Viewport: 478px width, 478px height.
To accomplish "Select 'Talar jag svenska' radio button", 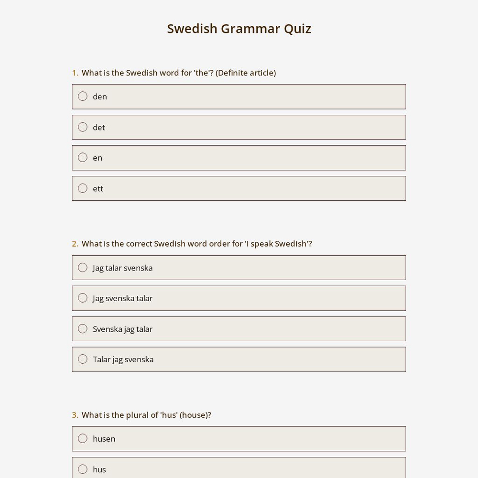I will click(x=83, y=359).
